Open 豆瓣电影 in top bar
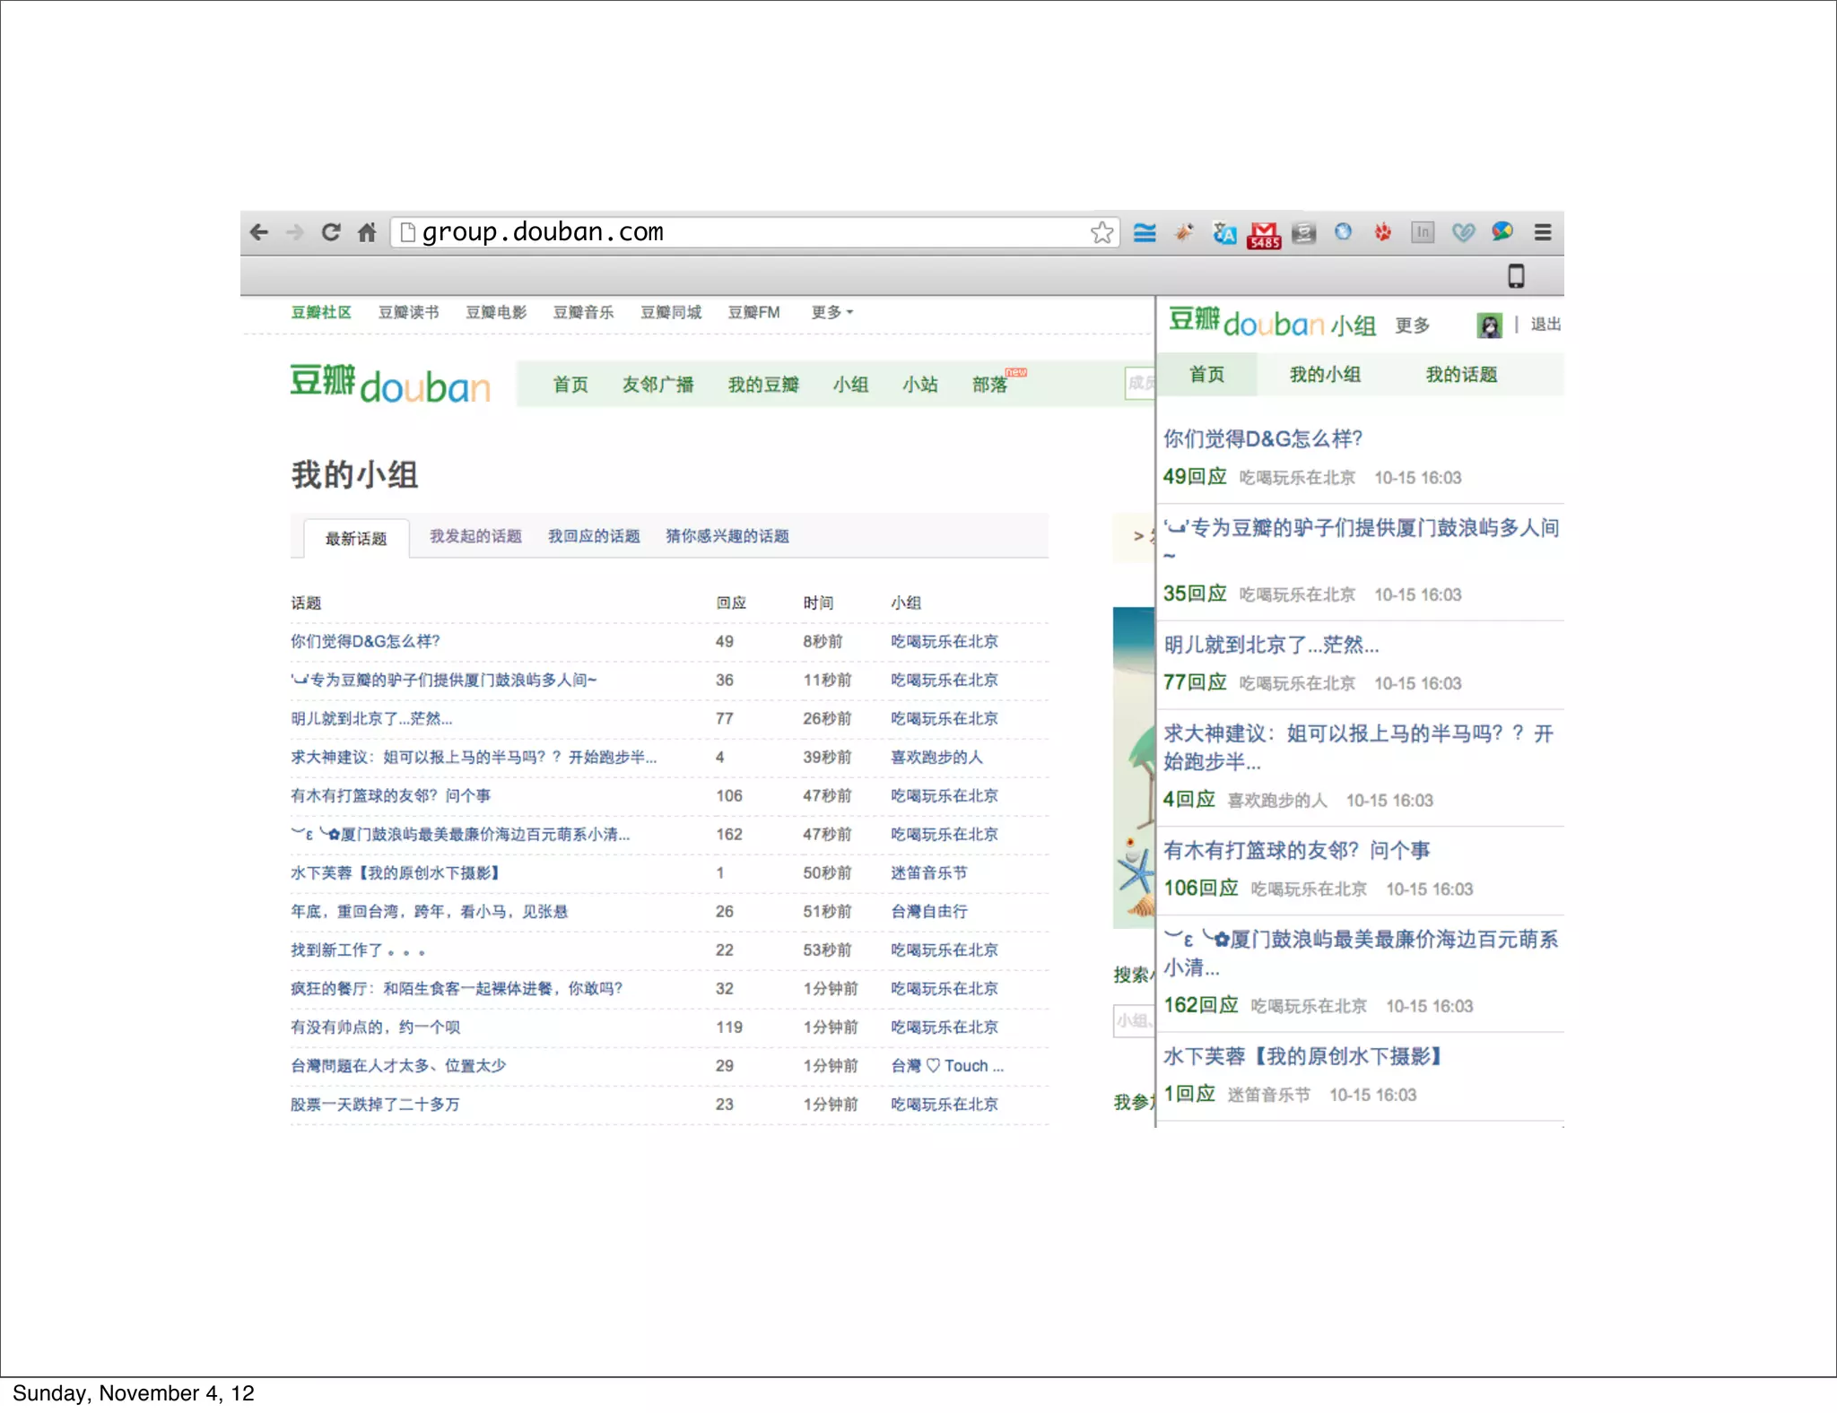Image resolution: width=1837 pixels, height=1413 pixels. 496,312
